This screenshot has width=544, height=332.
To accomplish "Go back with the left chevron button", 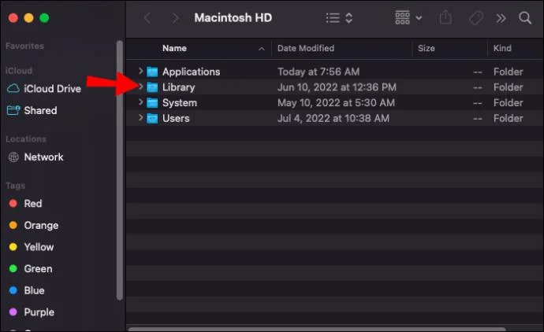I will coord(147,18).
